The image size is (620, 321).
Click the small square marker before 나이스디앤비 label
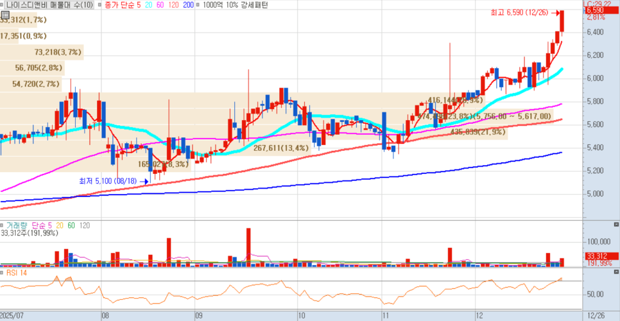[x=2, y=5]
